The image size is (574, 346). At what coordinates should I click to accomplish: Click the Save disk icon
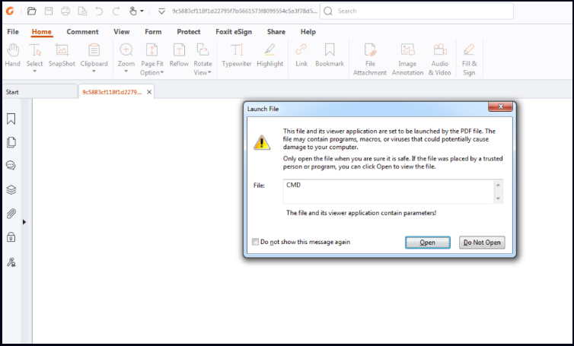(49, 11)
